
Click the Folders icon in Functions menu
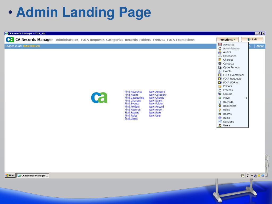point(220,86)
